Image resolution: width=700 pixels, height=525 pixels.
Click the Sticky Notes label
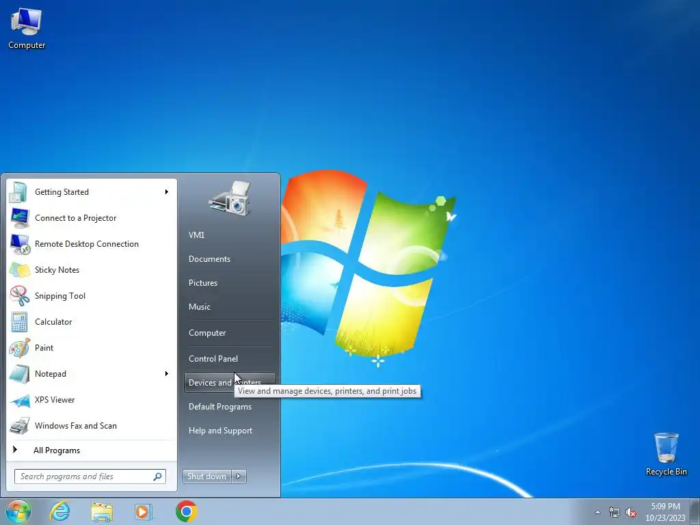coord(57,270)
